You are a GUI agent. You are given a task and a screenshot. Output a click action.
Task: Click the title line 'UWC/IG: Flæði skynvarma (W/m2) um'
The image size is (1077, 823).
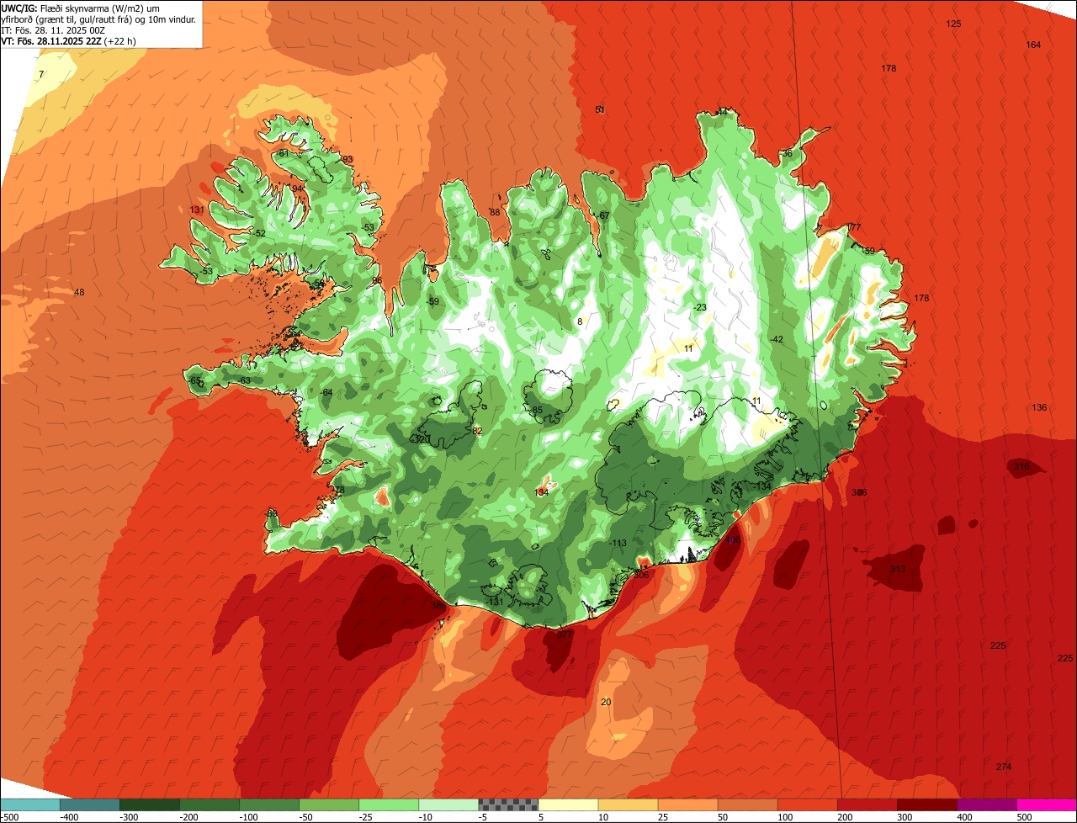tap(80, 8)
